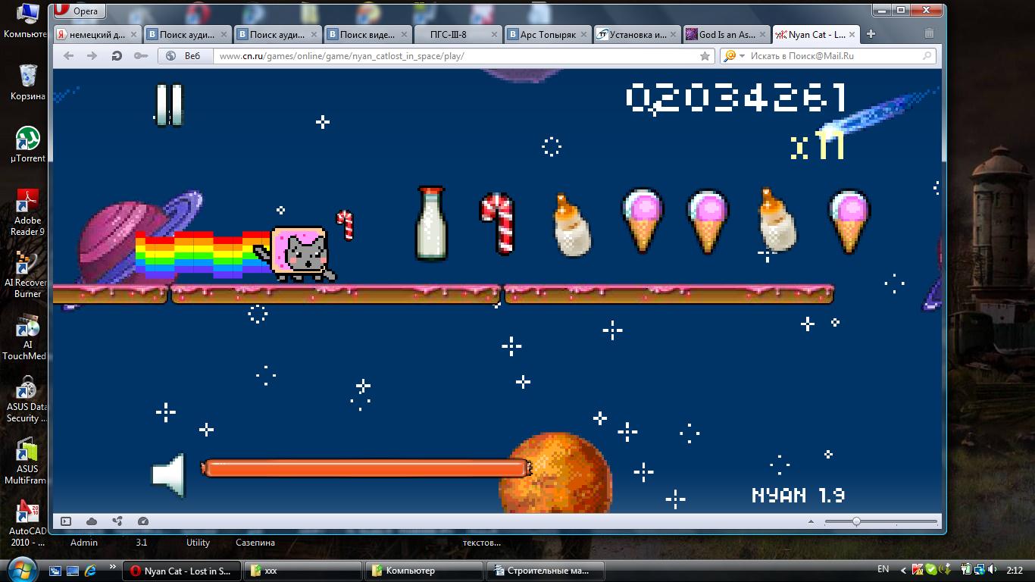Open the password wand key icon
Image resolution: width=1035 pixels, height=582 pixels.
tap(140, 56)
